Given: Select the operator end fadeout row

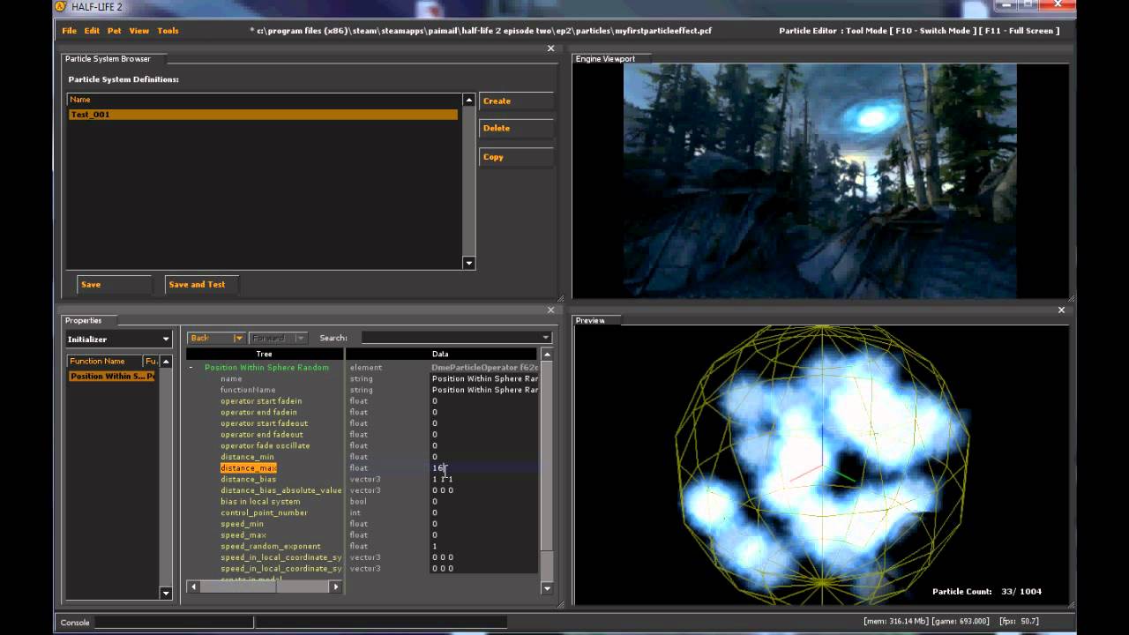Looking at the screenshot, I should (262, 434).
